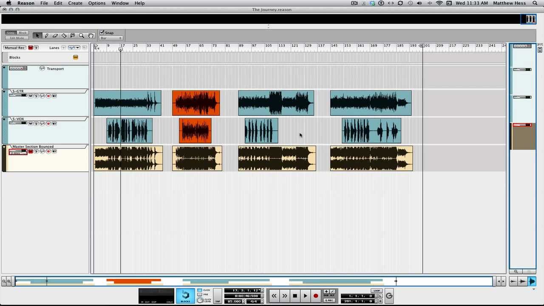The width and height of the screenshot is (544, 306).
Task: Collapse the S-VOX track
Action: 4,119
